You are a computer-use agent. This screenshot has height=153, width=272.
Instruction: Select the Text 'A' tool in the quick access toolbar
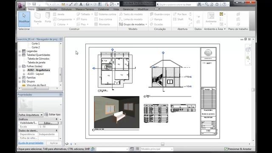point(81,4)
